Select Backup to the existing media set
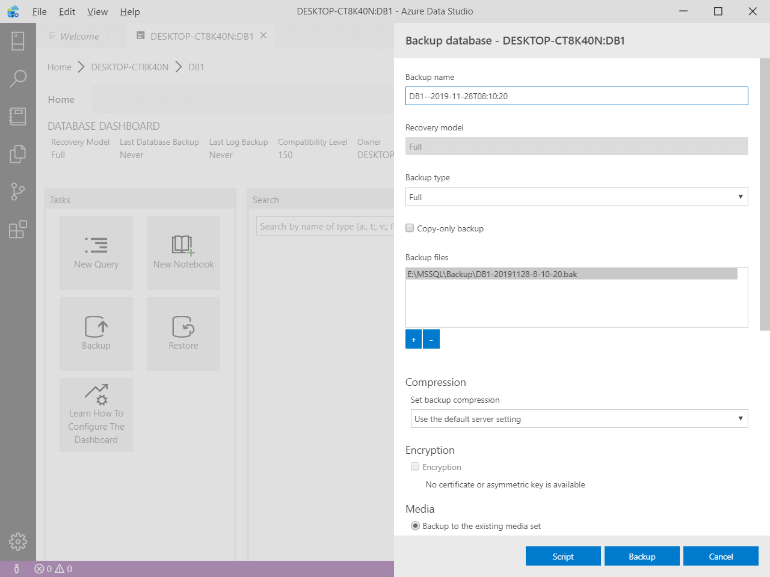 pos(415,526)
